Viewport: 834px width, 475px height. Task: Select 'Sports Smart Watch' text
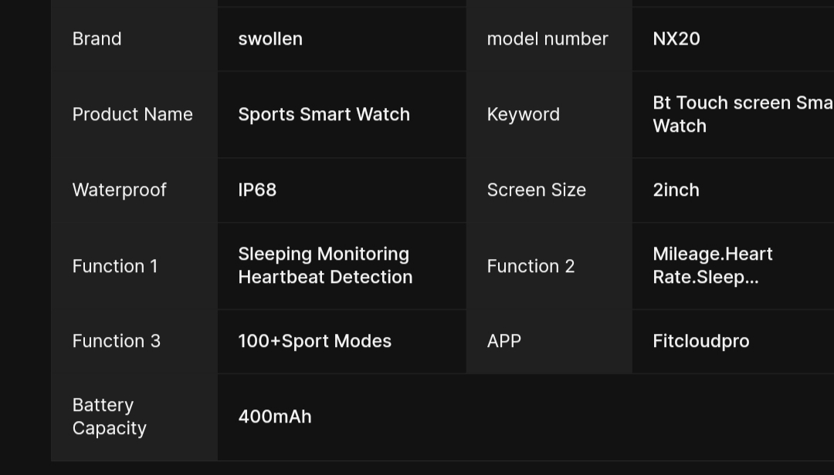point(324,114)
